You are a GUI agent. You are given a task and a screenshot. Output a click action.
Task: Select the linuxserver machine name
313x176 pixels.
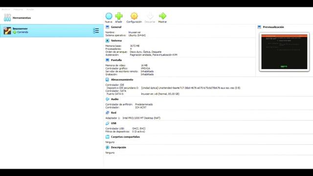coord(20,29)
